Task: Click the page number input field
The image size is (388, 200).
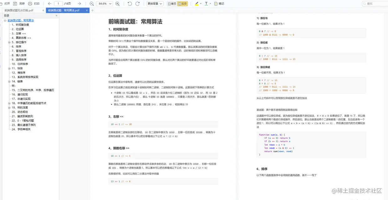Action: tap(58, 4)
